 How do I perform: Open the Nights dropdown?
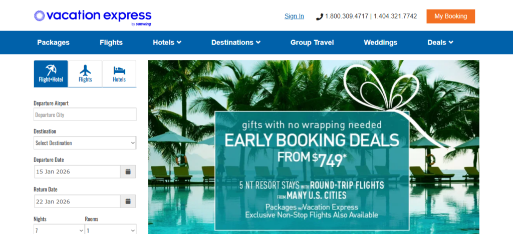pyautogui.click(x=59, y=230)
